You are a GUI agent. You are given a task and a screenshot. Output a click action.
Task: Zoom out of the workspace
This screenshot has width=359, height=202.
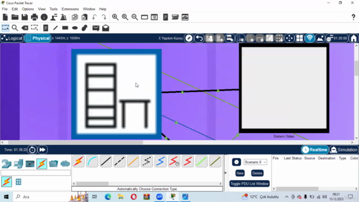pyautogui.click(x=135, y=17)
